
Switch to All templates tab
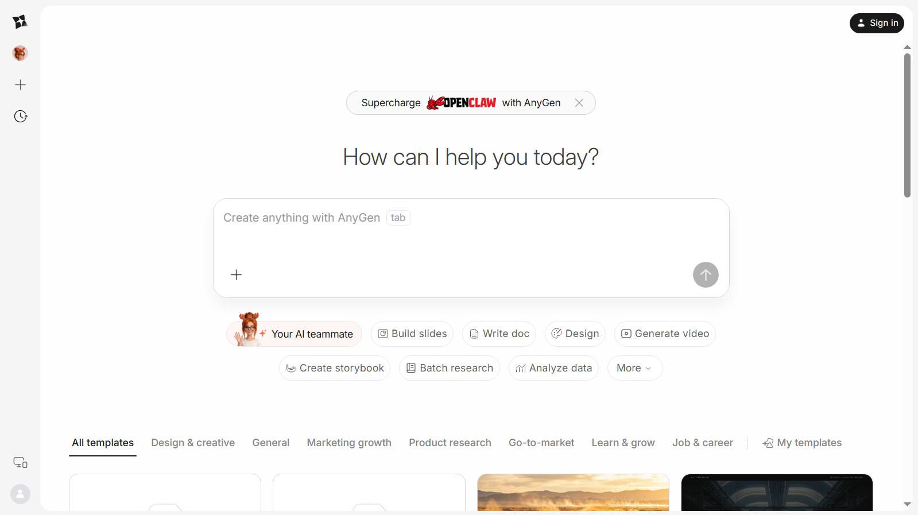point(103,443)
